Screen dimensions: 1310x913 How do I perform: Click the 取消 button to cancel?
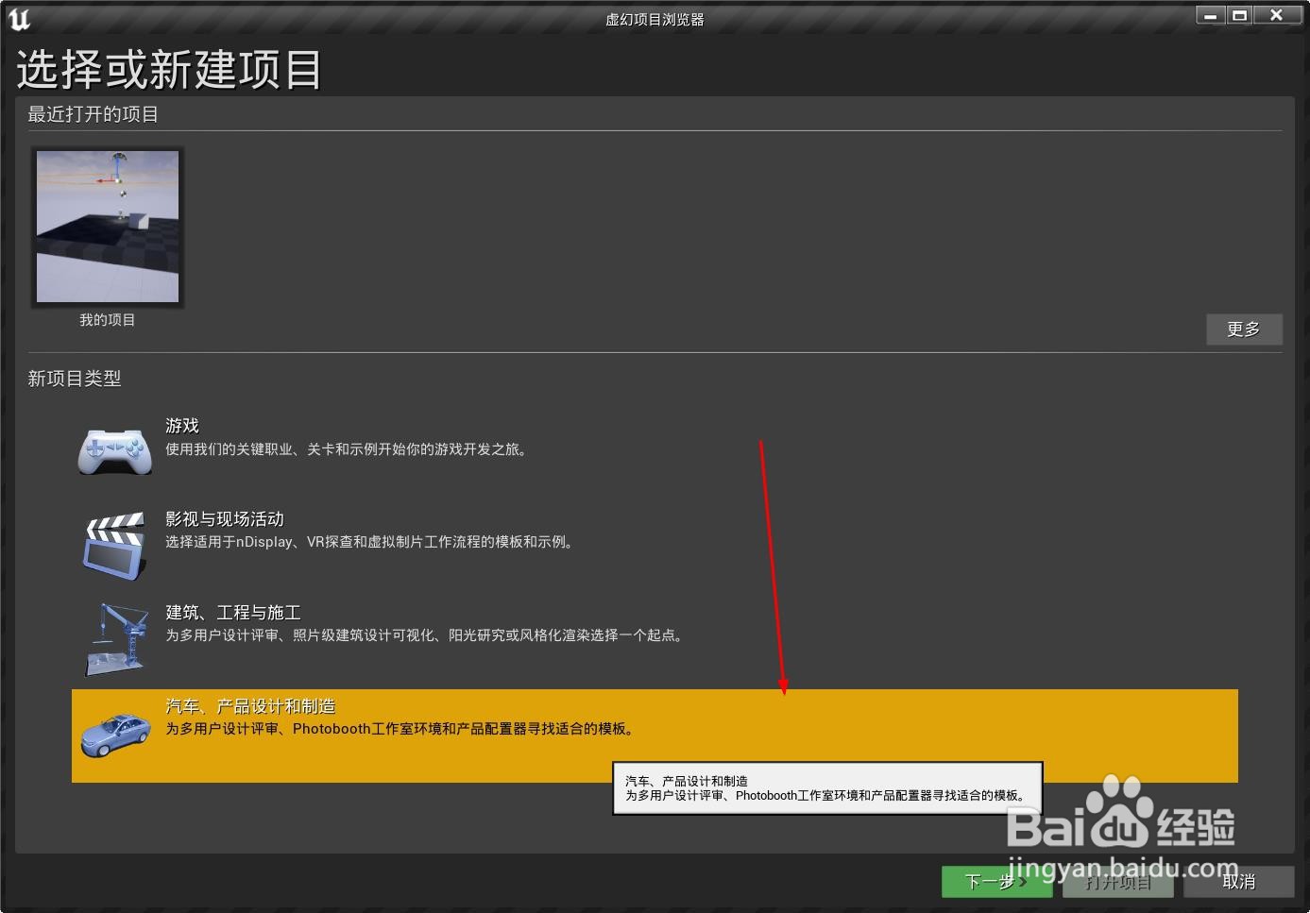(1239, 881)
